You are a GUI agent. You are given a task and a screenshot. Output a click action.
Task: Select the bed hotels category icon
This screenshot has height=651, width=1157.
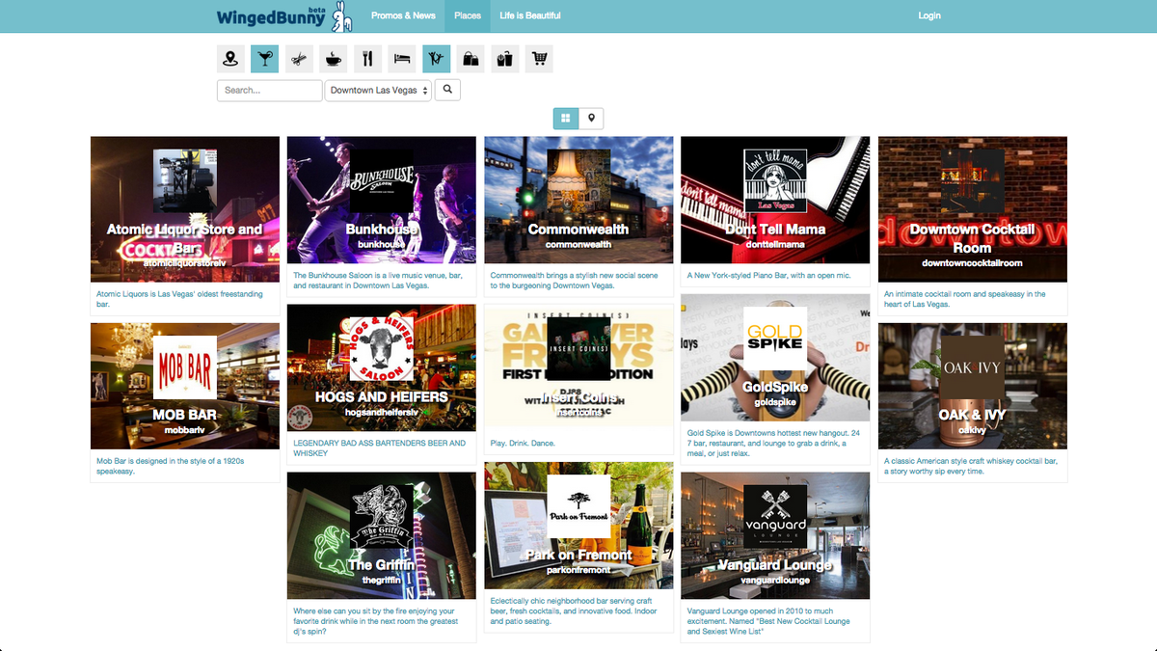[402, 59]
